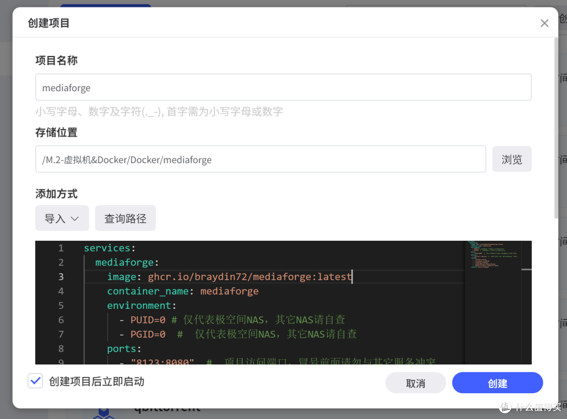This screenshot has width=567, height=419.
Task: Click the 浏览 button
Action: [512, 159]
